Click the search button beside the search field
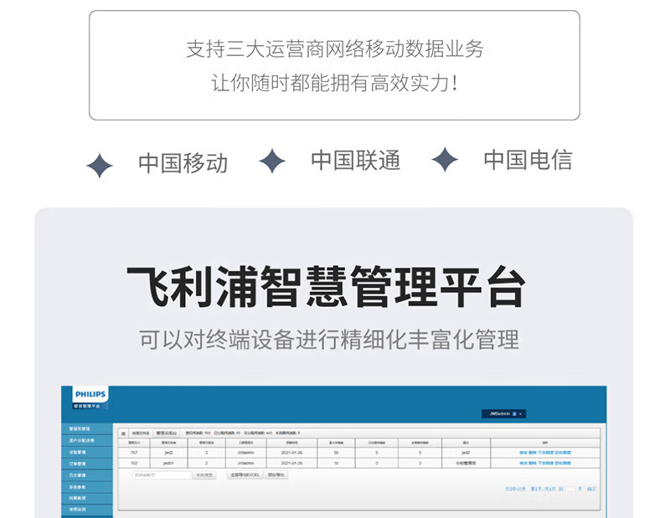The height and width of the screenshot is (518, 670). (x=204, y=474)
